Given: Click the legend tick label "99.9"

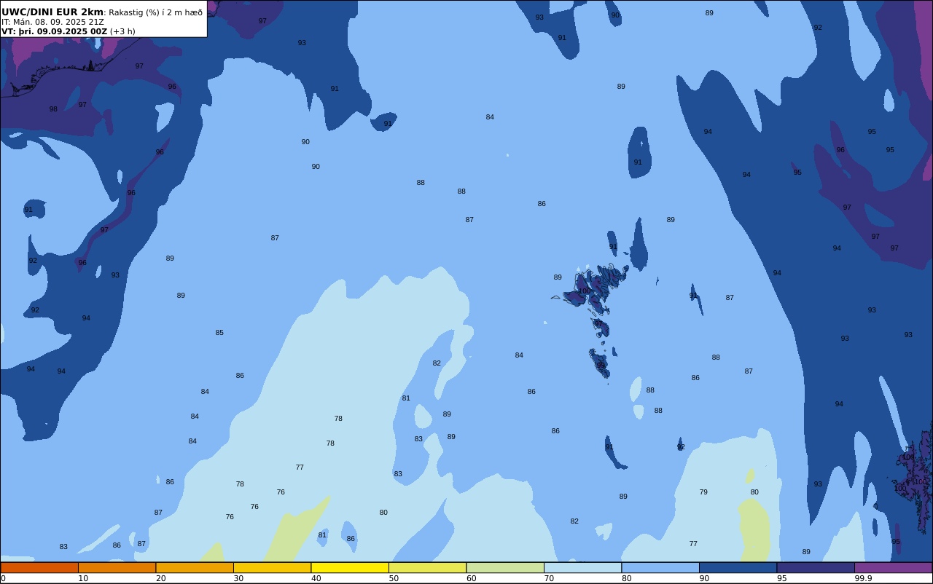Looking at the screenshot, I should [x=863, y=578].
